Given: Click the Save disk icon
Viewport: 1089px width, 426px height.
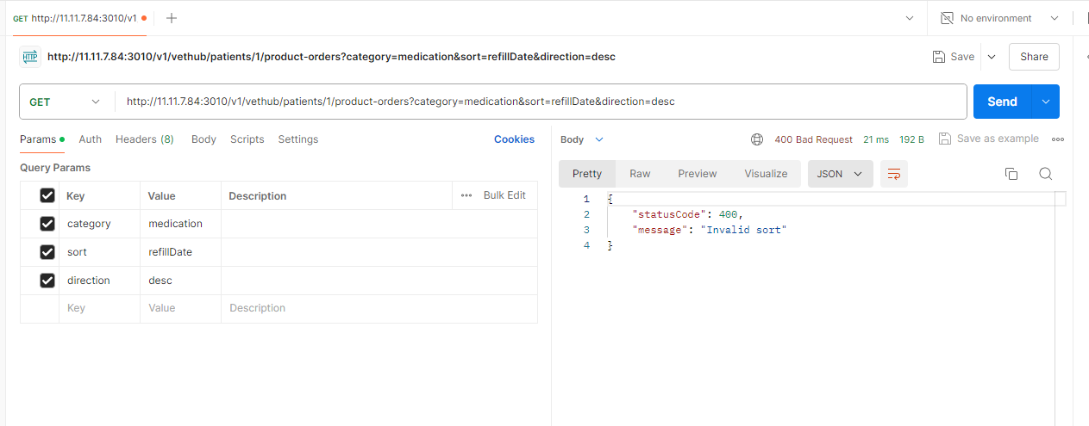Looking at the screenshot, I should 939,57.
